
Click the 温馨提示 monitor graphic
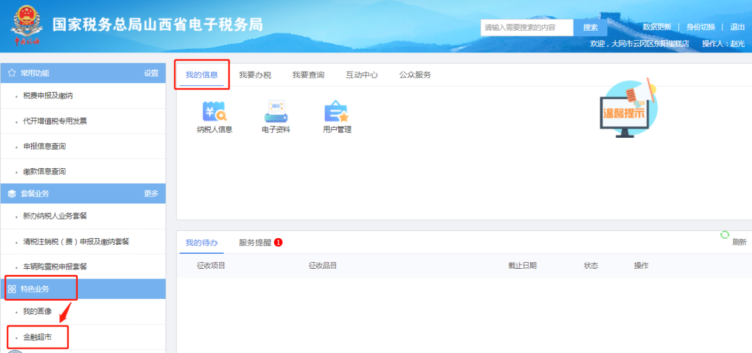(x=628, y=108)
